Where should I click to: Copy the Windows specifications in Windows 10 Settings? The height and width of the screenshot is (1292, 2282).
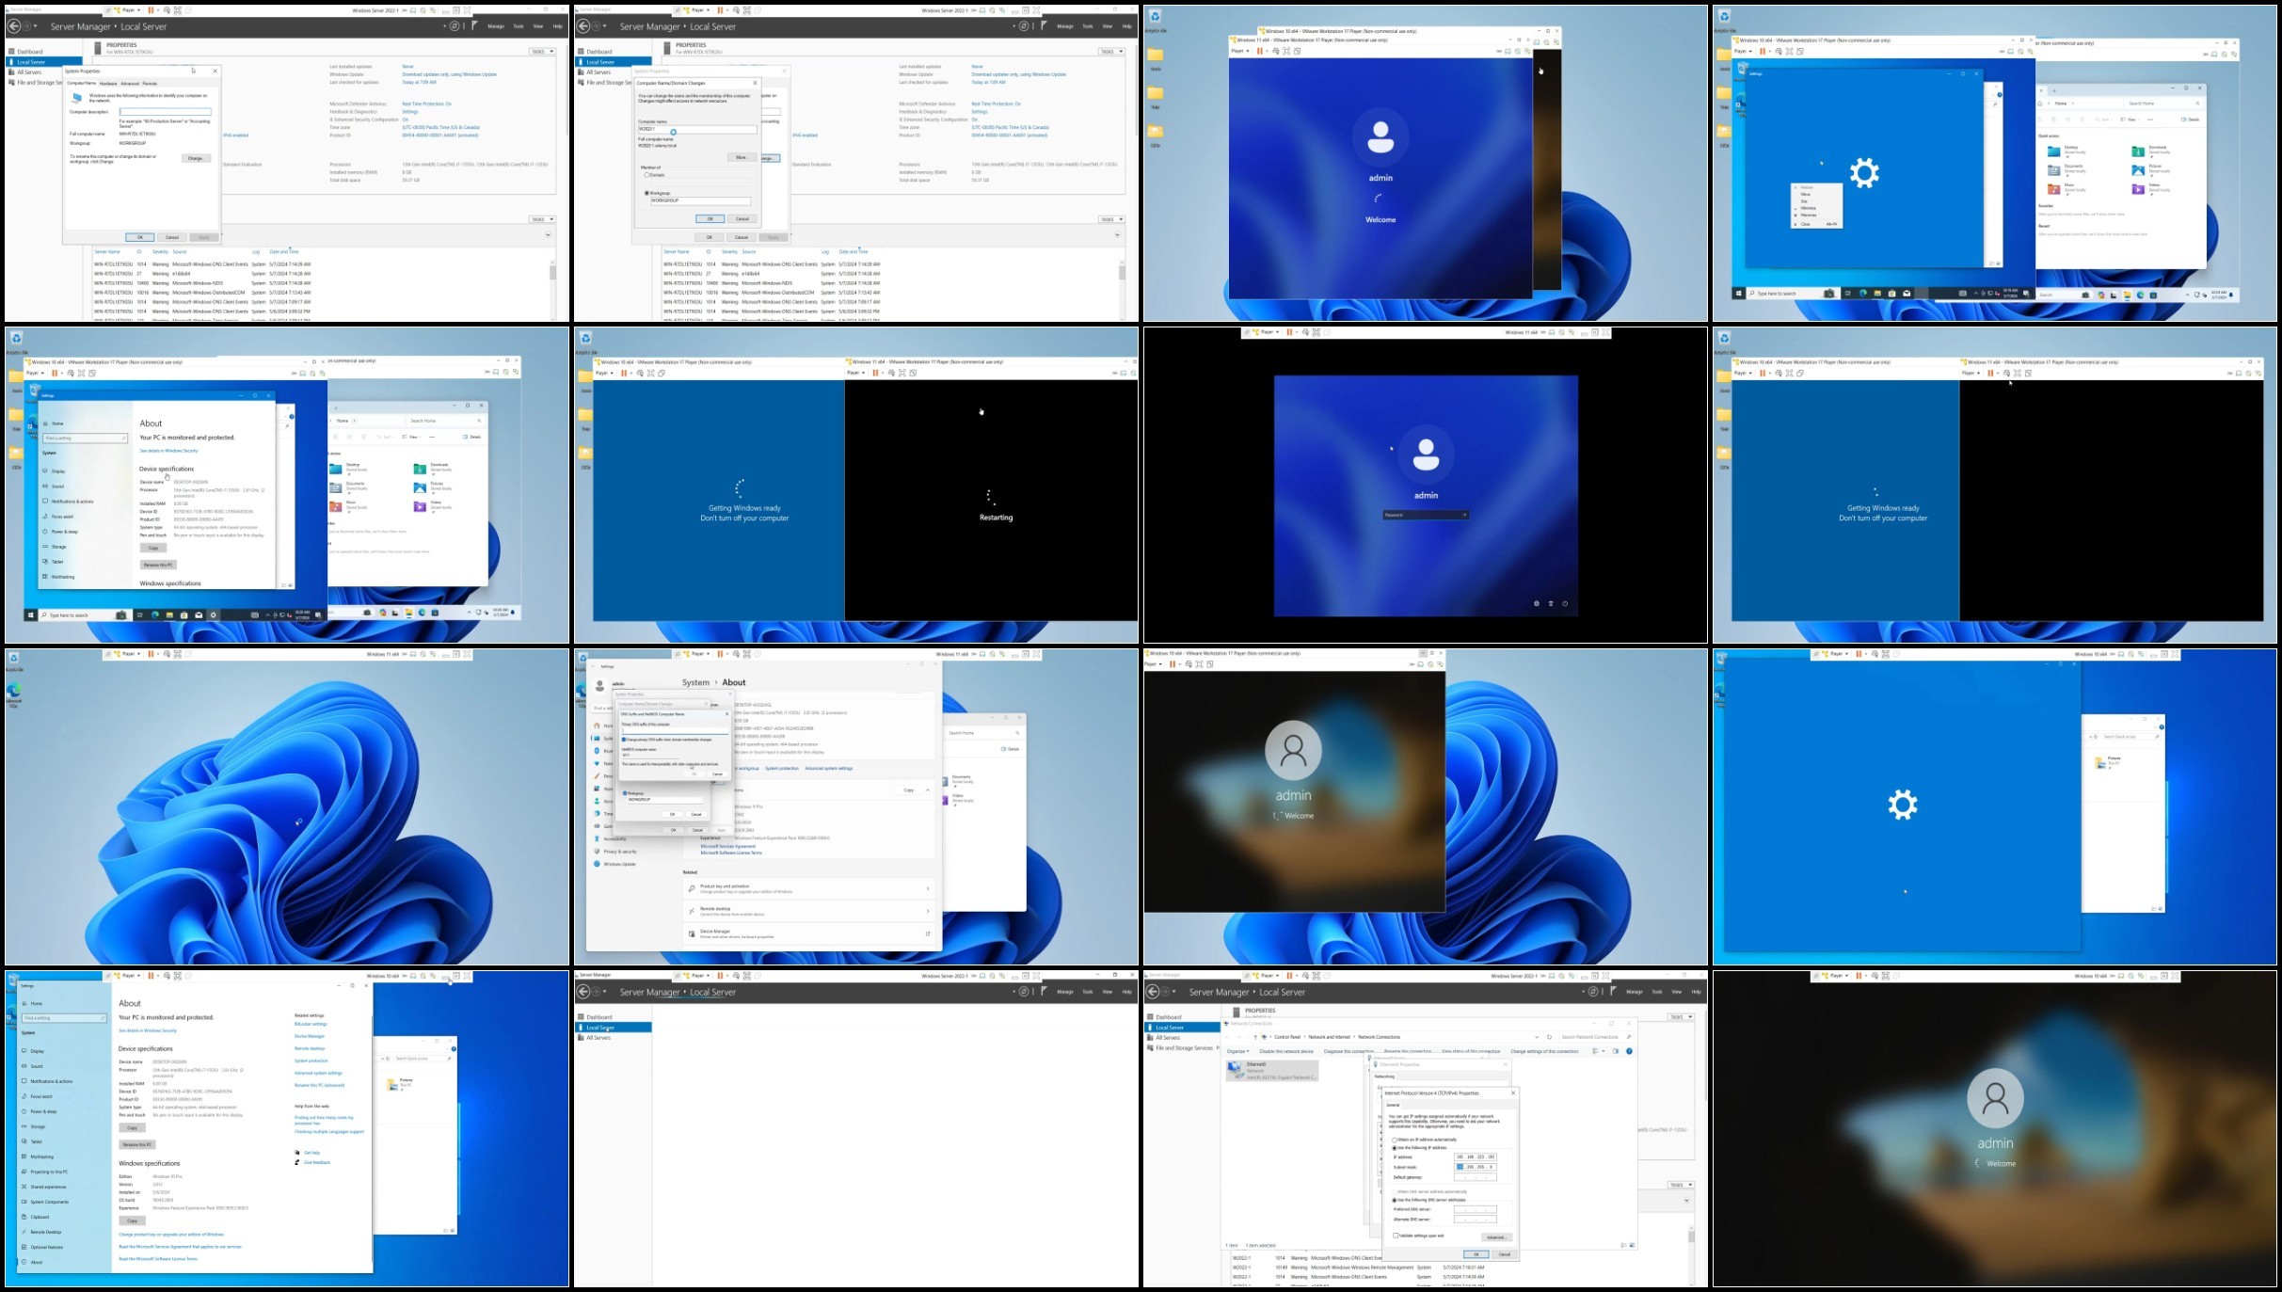click(133, 1220)
